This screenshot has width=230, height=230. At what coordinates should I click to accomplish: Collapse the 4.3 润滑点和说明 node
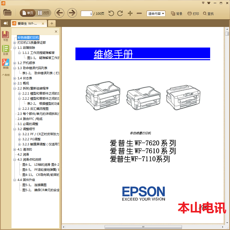click(14, 160)
